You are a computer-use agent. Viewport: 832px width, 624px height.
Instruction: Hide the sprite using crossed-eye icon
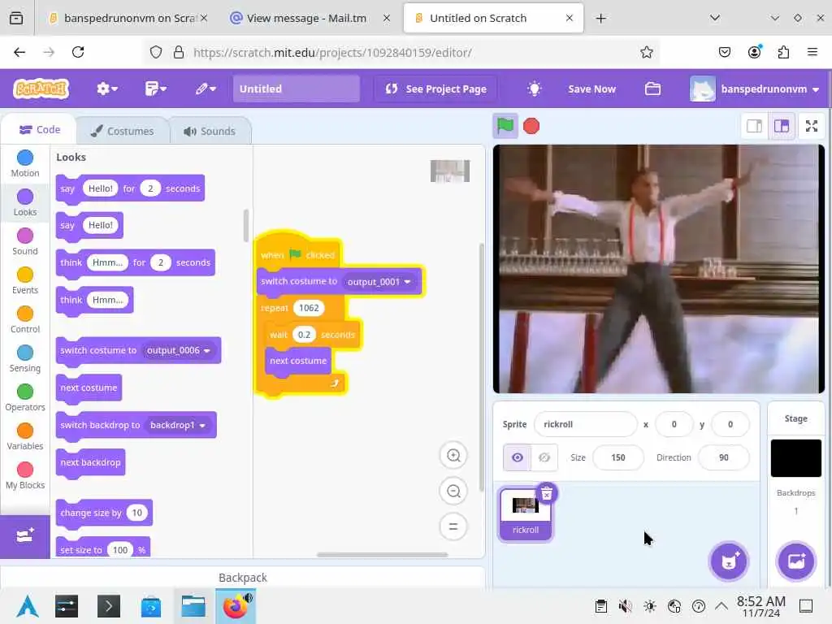(x=544, y=457)
